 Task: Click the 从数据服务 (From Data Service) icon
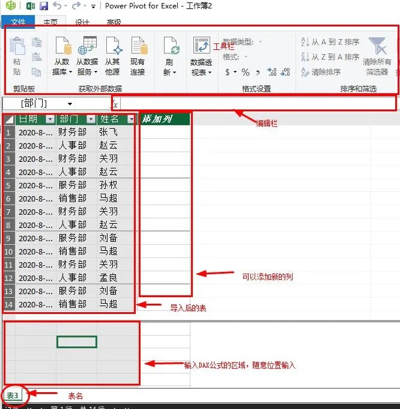tap(86, 47)
